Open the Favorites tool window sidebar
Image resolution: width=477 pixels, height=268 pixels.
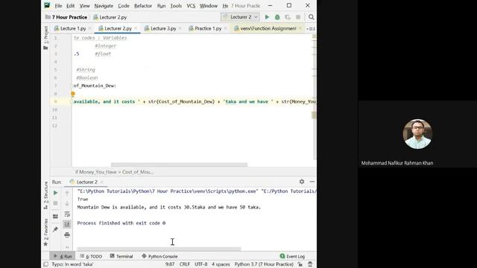click(x=45, y=232)
